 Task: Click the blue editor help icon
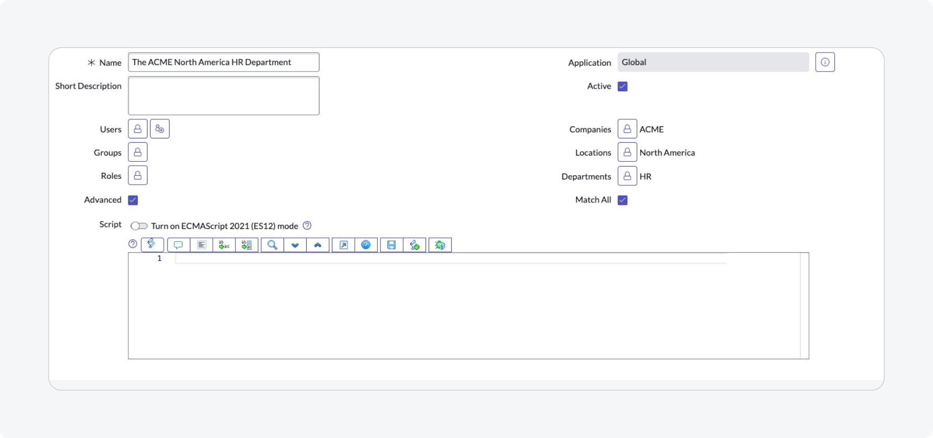pos(366,245)
